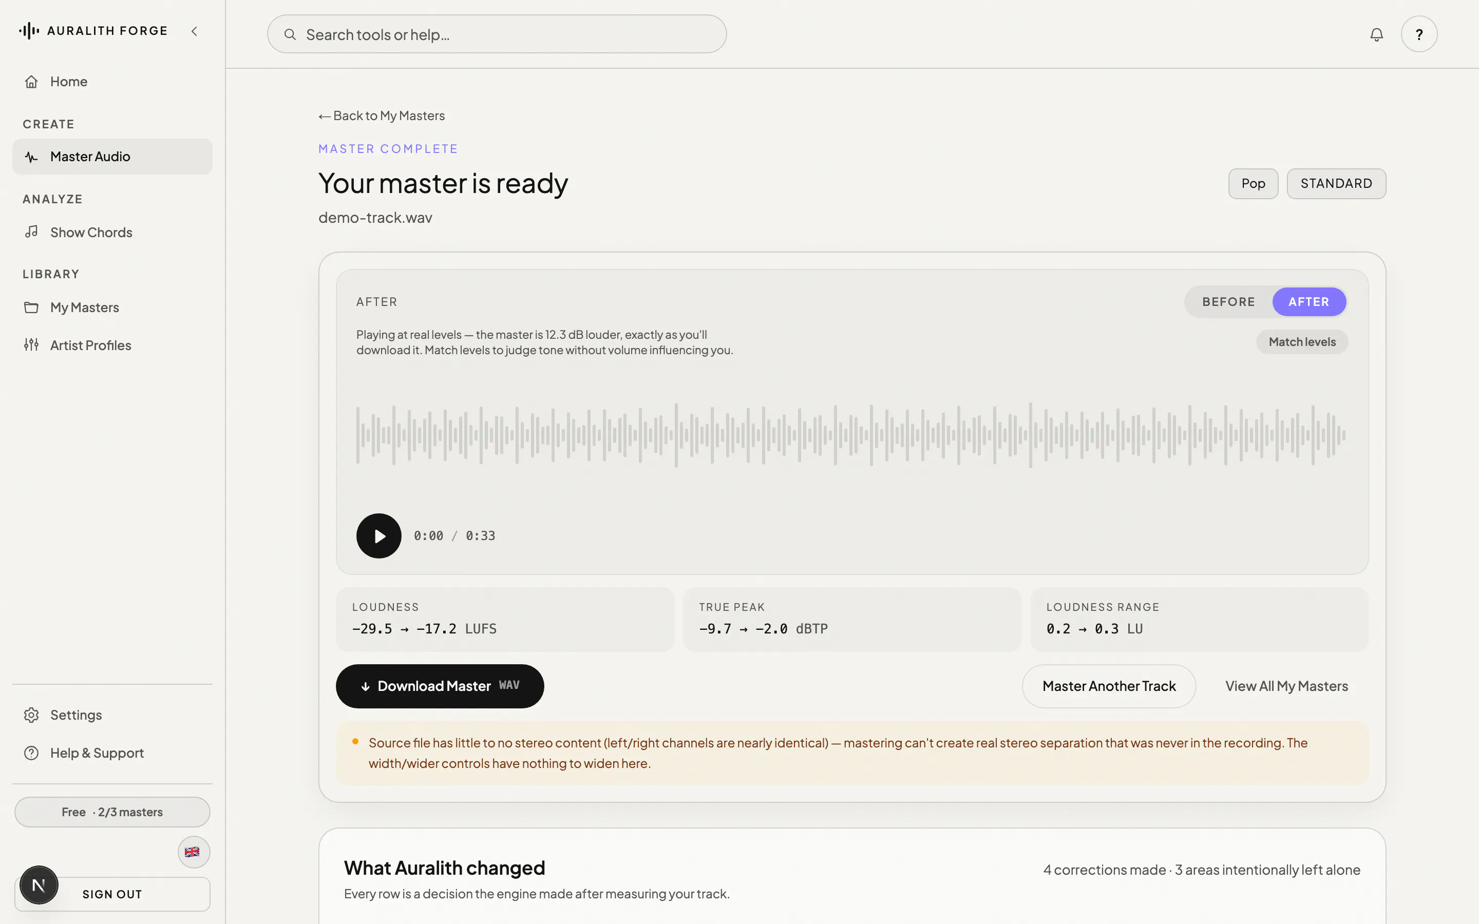Switch preview to BEFORE

coord(1228,302)
